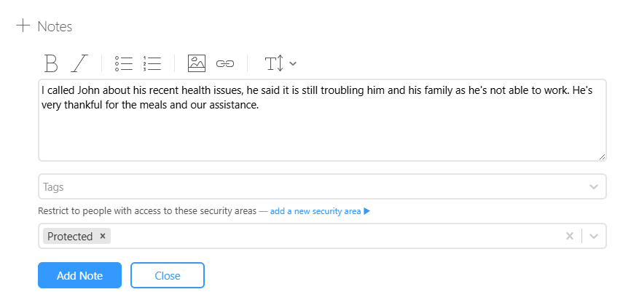The width and height of the screenshot is (623, 300).
Task: Select the Notes section heading
Action: 55,27
